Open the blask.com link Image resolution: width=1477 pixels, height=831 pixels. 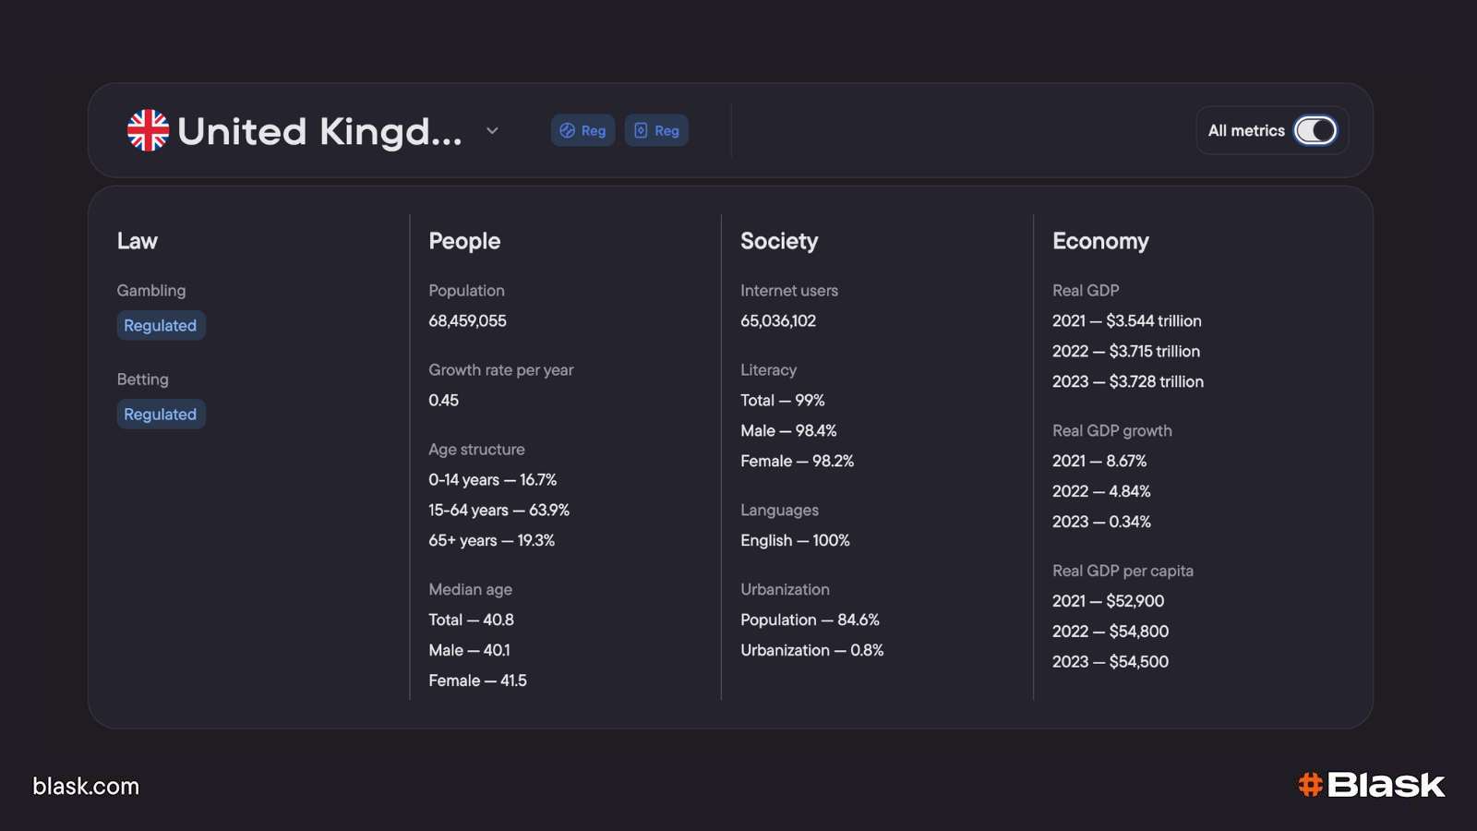(86, 786)
